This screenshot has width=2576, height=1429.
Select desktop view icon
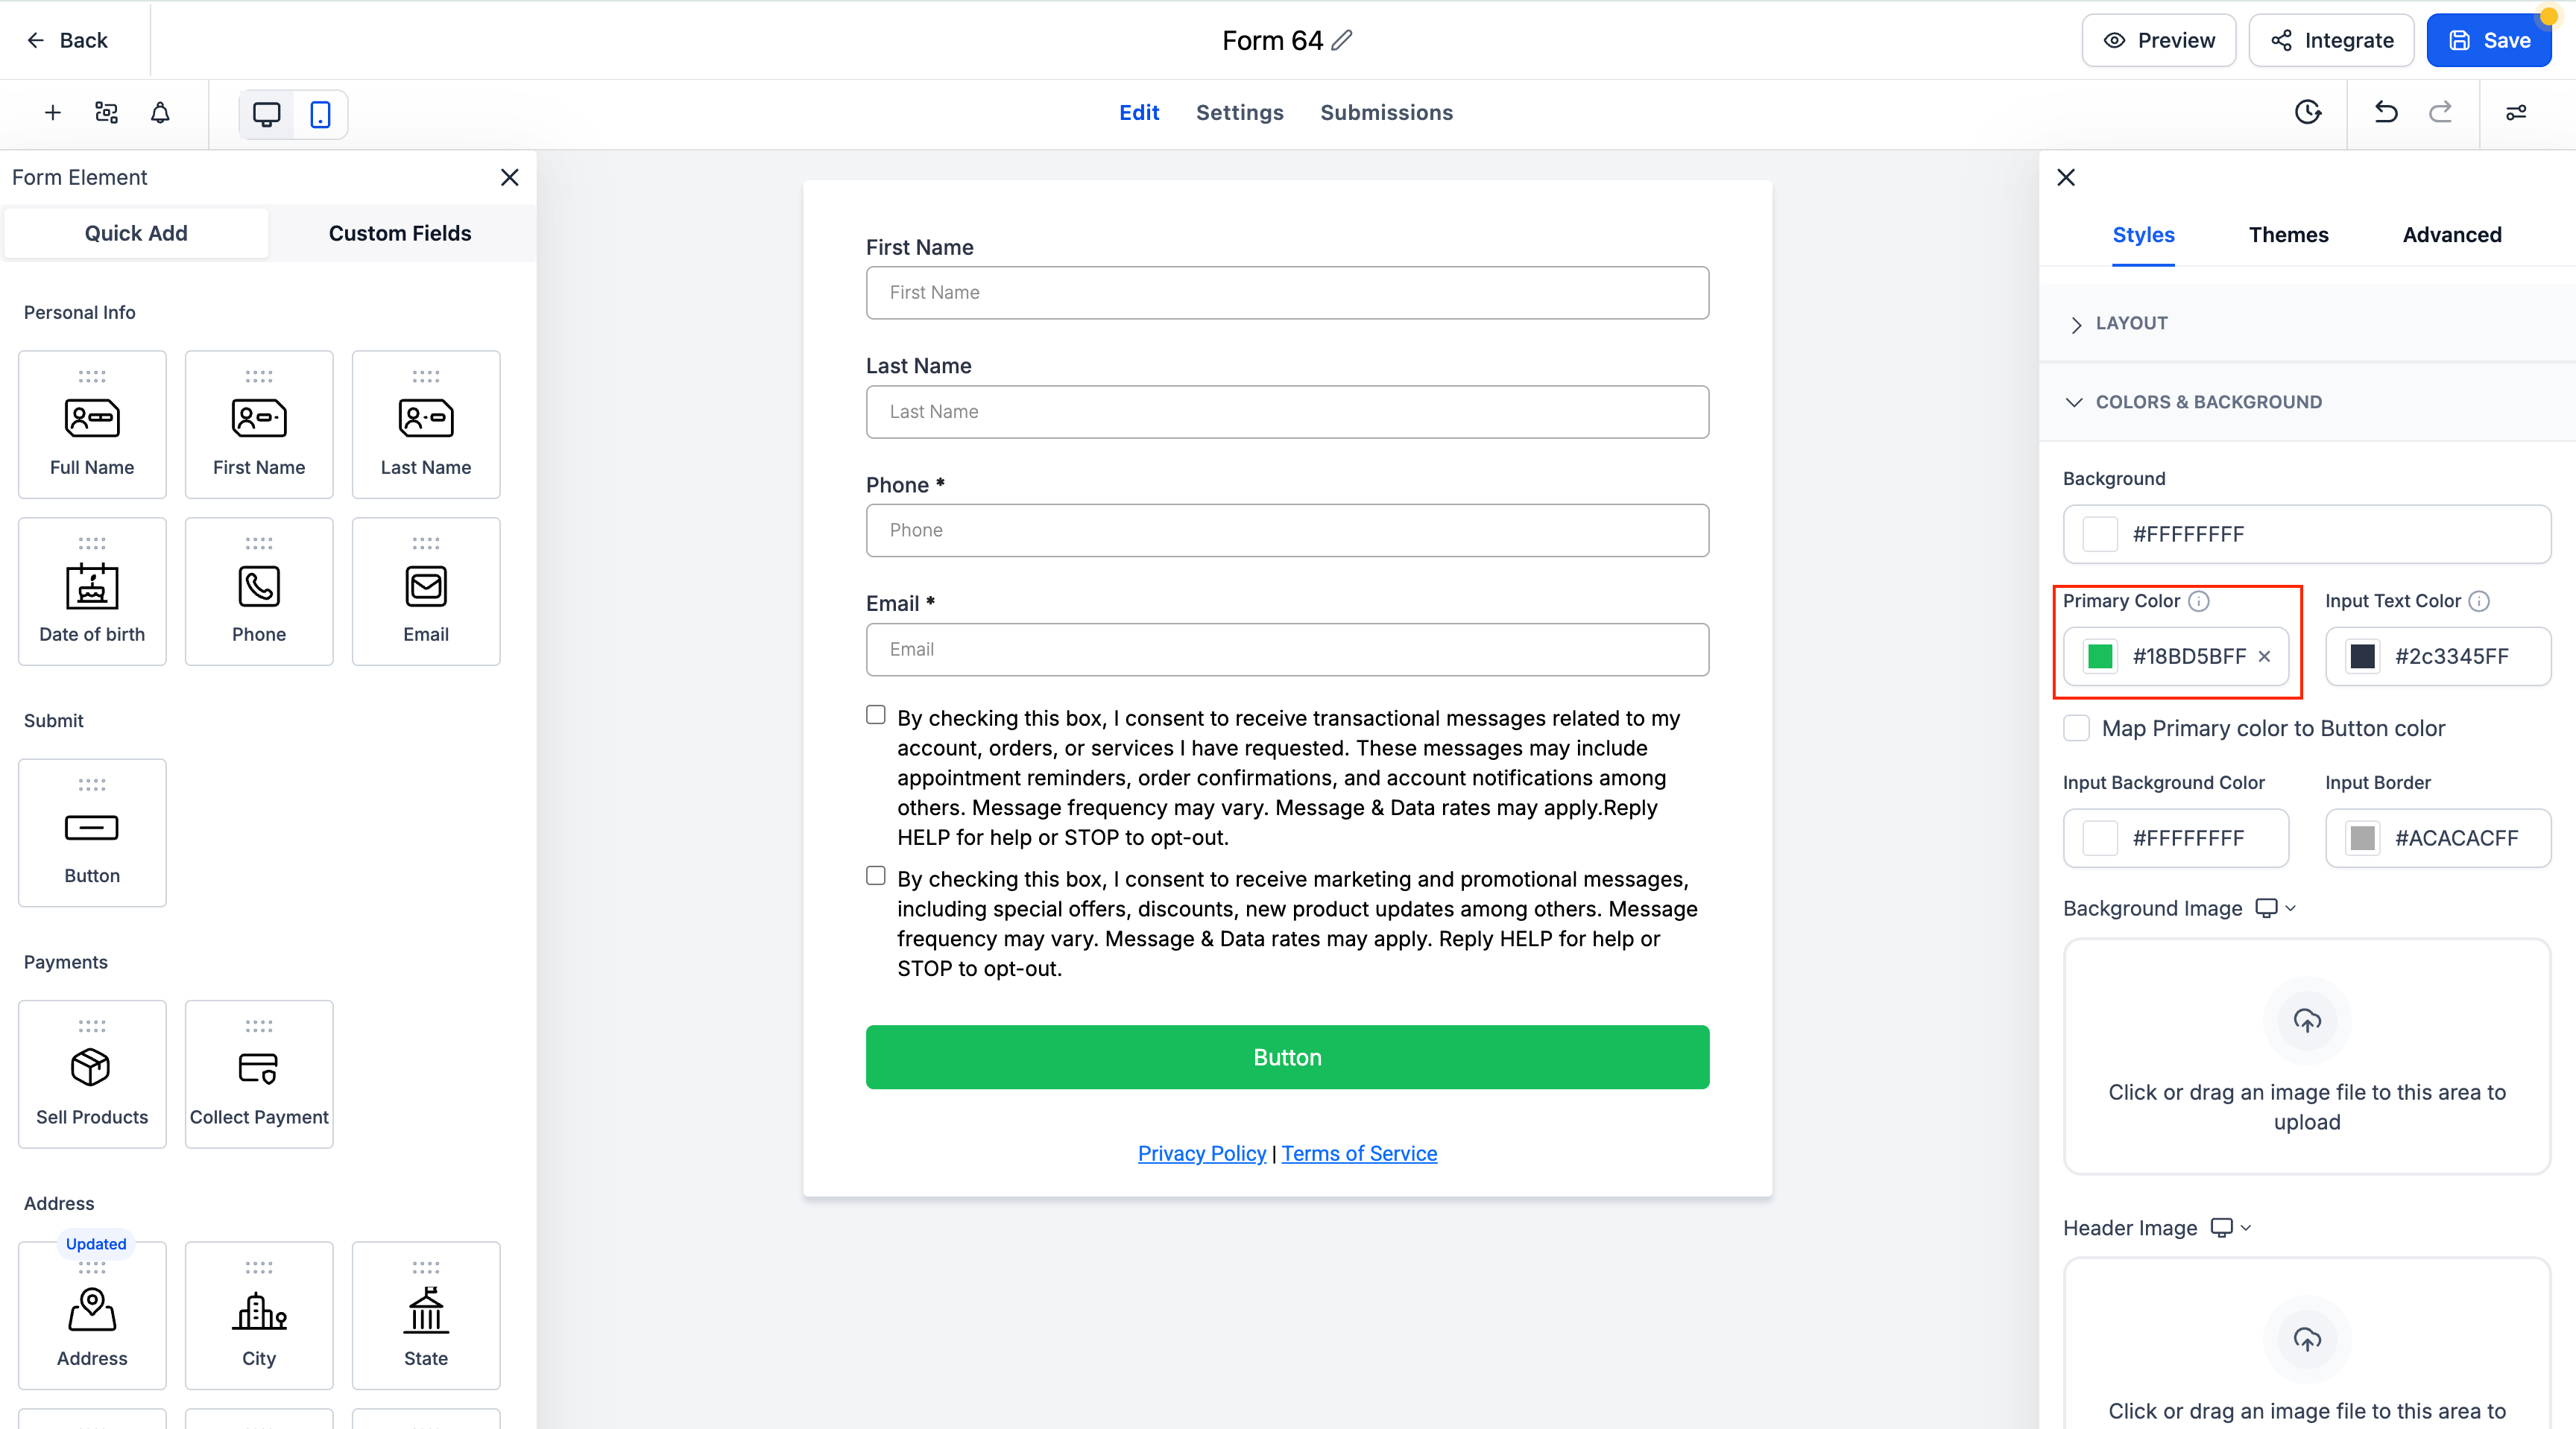point(266,114)
